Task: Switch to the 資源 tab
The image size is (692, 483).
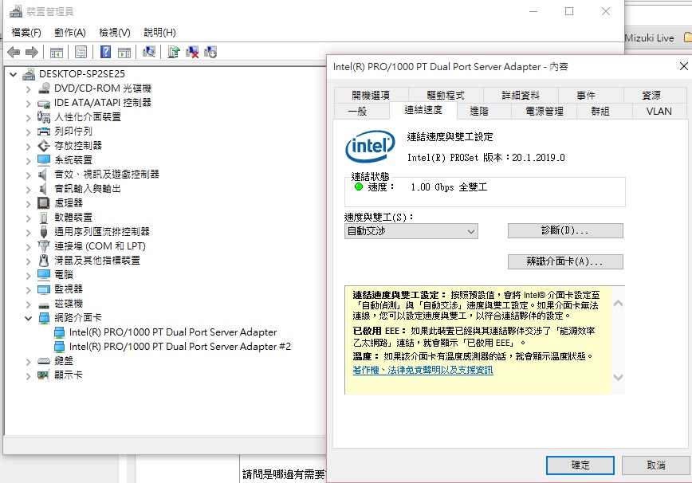Action: coord(655,96)
